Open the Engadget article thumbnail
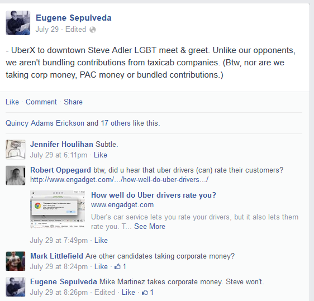Screen dimensions: 314x301 pyautogui.click(x=58, y=209)
